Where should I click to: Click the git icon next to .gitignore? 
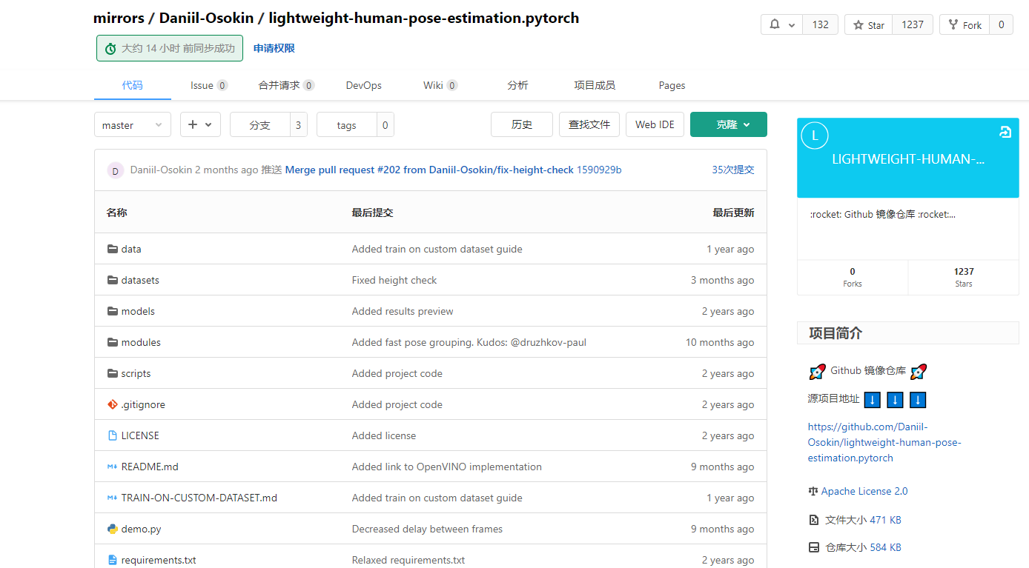110,404
